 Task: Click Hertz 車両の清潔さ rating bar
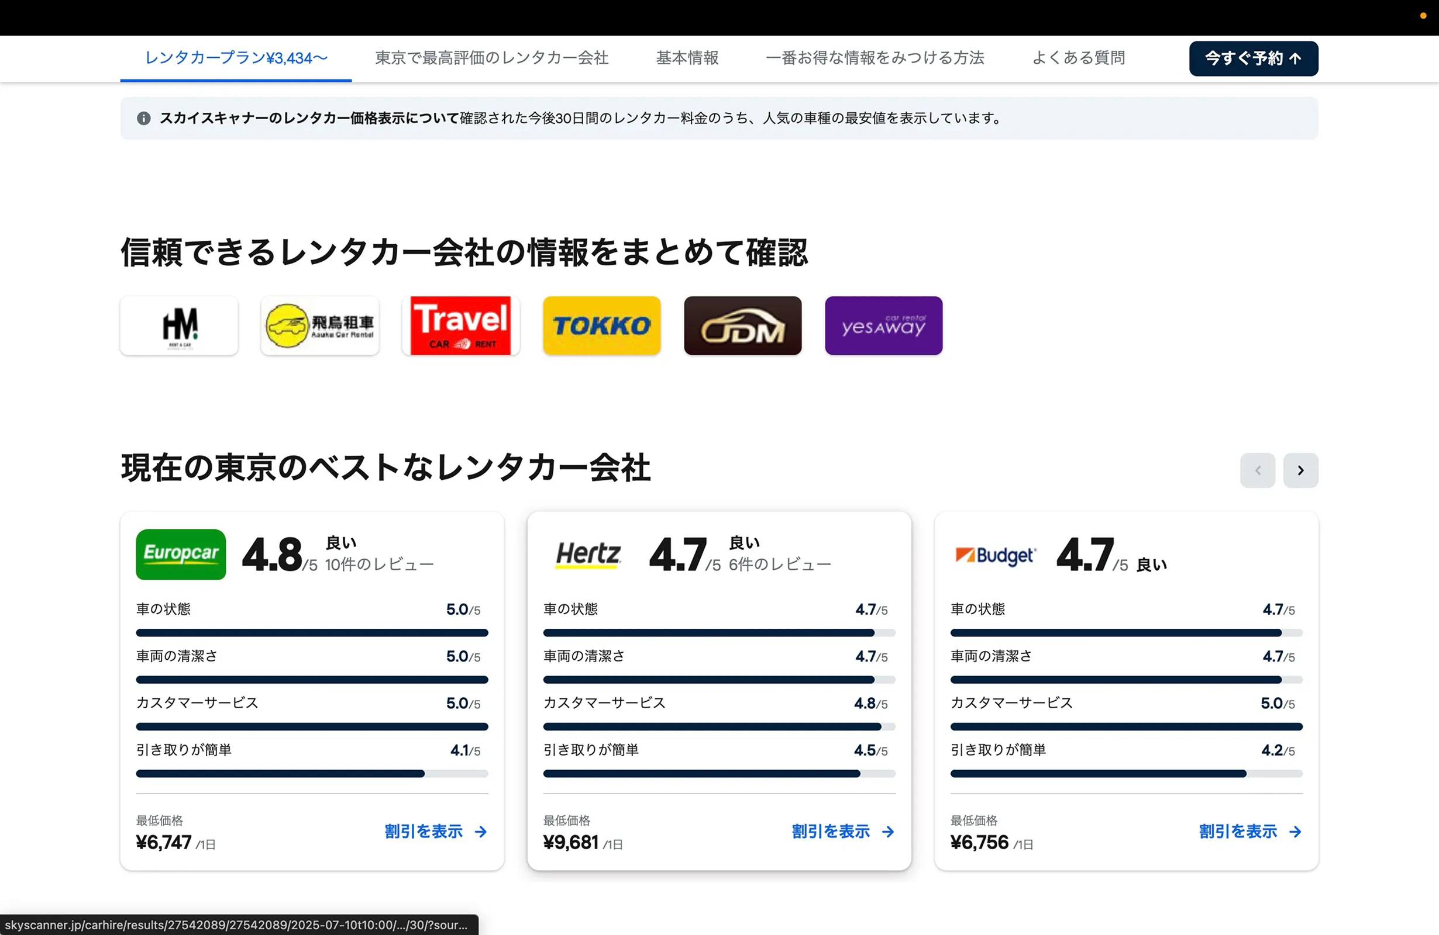tap(719, 680)
